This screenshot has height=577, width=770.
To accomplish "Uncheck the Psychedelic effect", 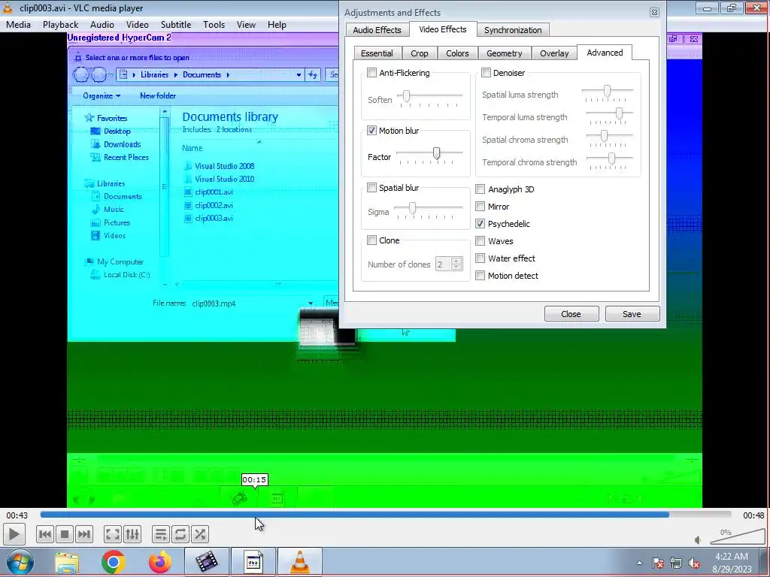I will pos(480,224).
